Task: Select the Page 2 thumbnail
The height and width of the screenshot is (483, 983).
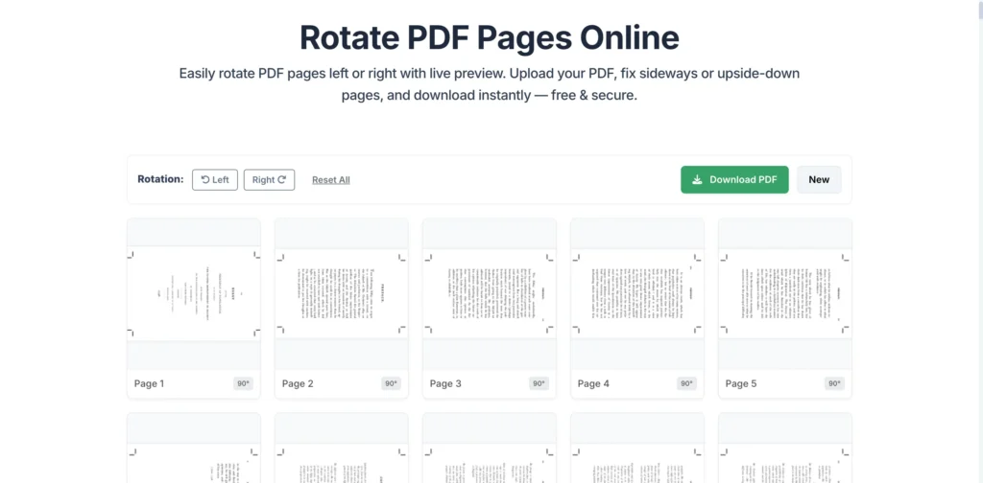Action: [x=342, y=293]
